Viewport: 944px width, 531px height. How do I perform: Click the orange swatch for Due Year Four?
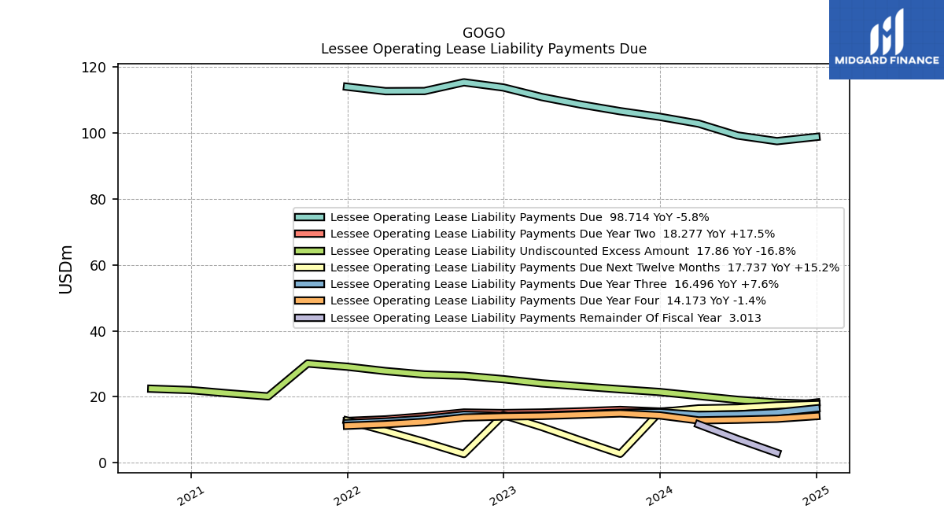coord(309,301)
